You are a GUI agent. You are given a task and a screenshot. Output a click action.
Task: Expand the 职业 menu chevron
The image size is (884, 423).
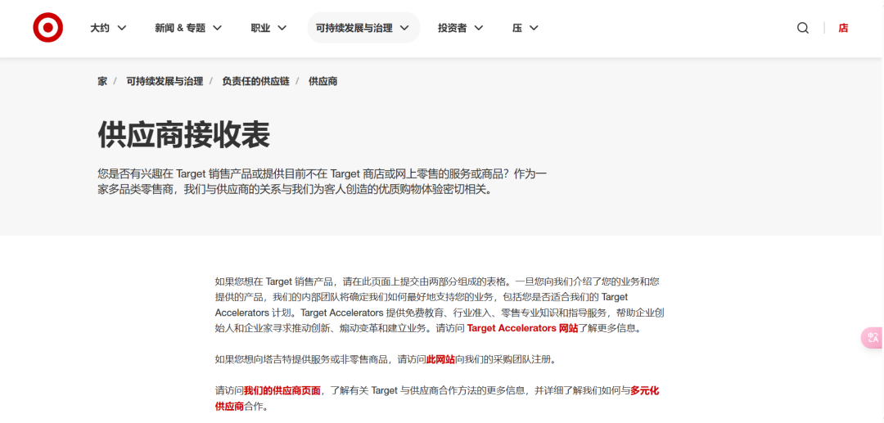click(282, 28)
